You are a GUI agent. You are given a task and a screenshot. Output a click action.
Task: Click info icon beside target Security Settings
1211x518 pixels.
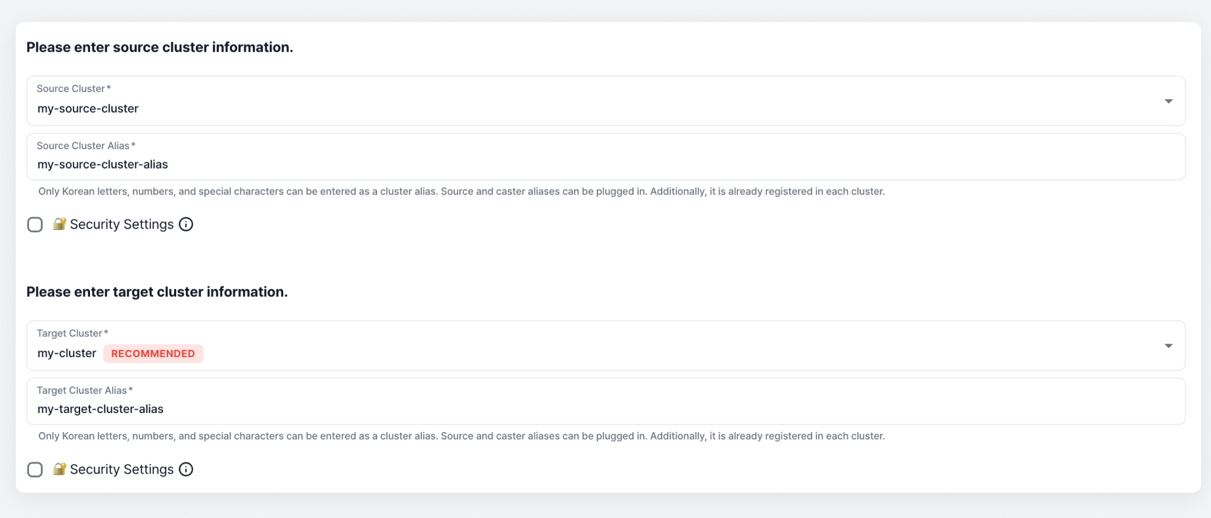point(186,469)
